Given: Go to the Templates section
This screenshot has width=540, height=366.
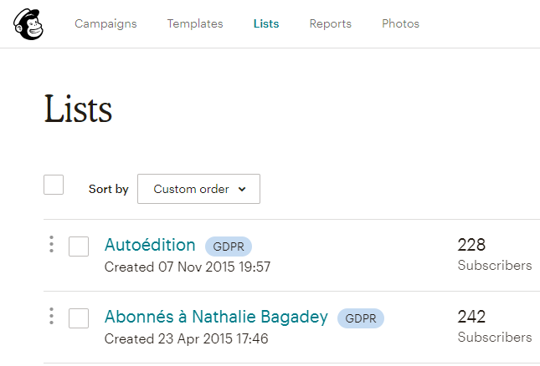Looking at the screenshot, I should click(195, 23).
